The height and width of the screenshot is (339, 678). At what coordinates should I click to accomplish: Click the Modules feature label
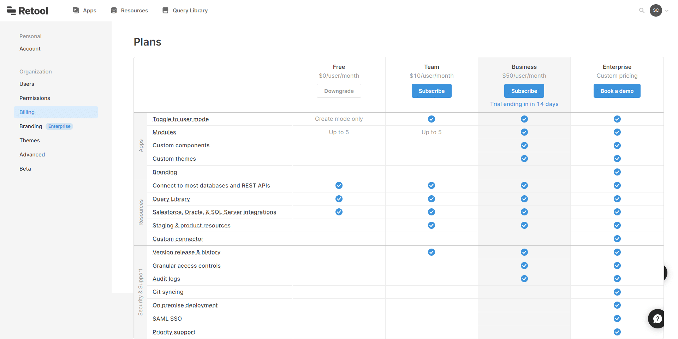click(164, 132)
